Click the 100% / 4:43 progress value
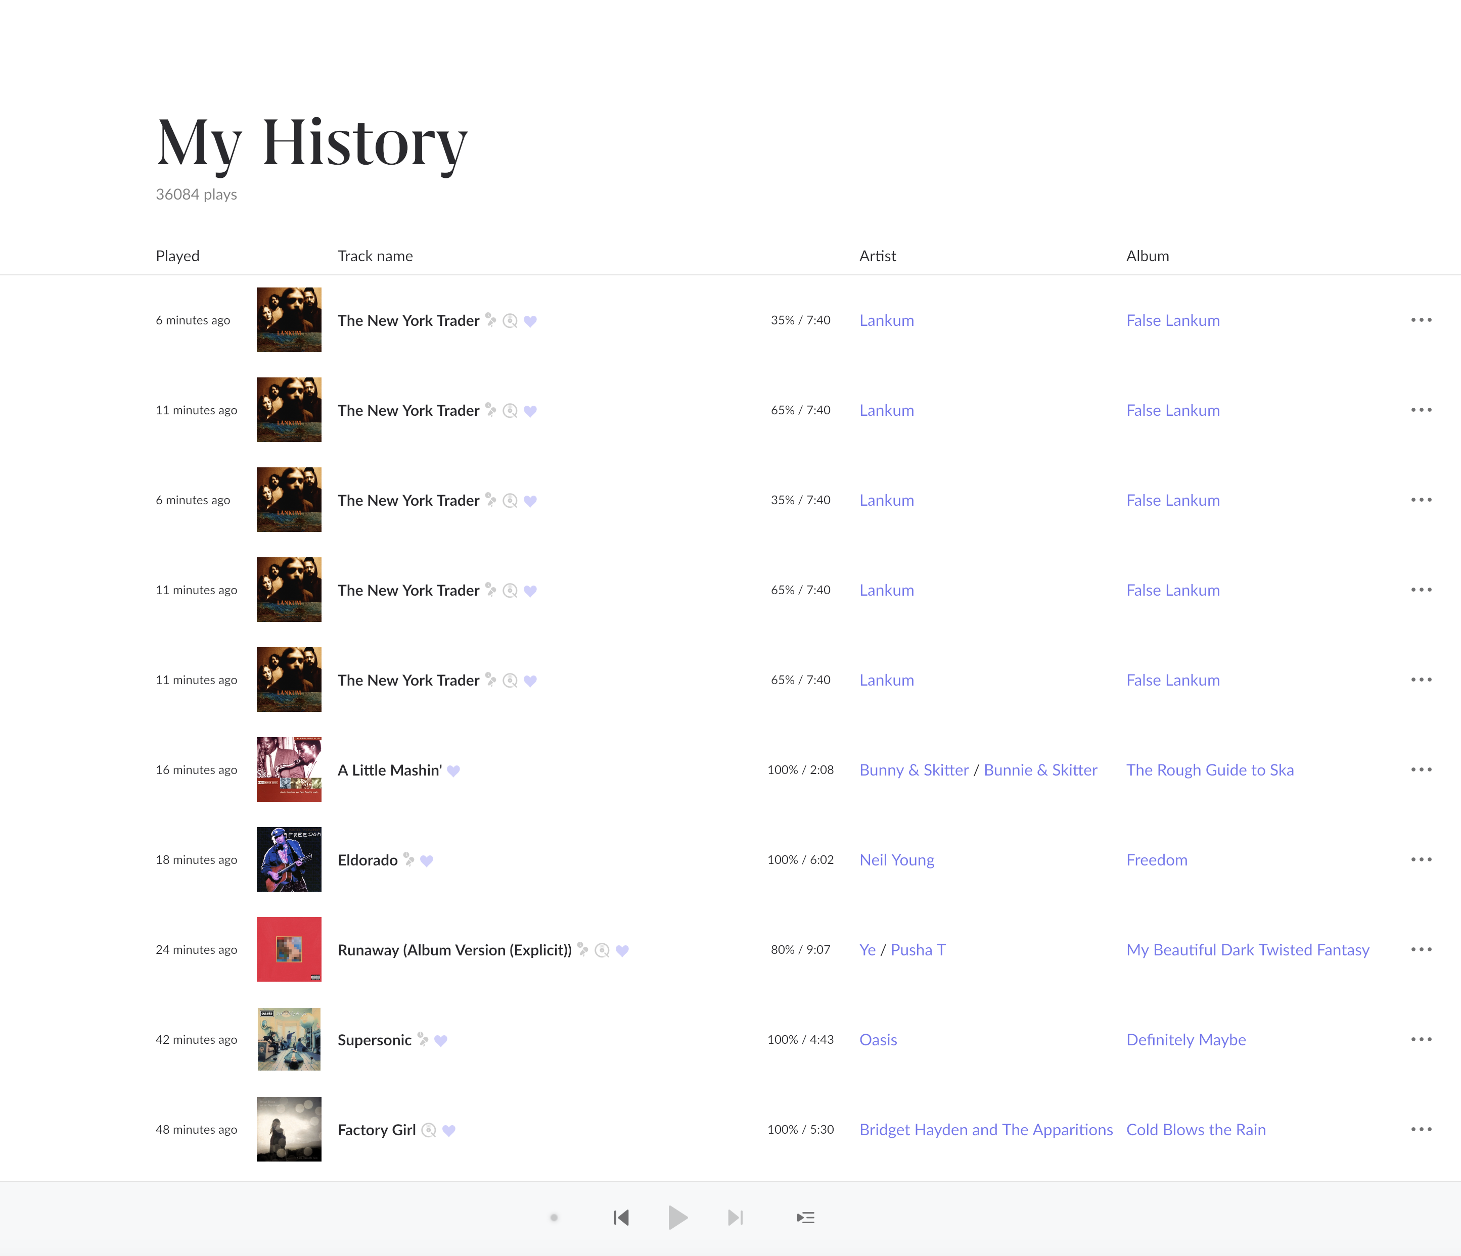This screenshot has height=1256, width=1461. (800, 1040)
